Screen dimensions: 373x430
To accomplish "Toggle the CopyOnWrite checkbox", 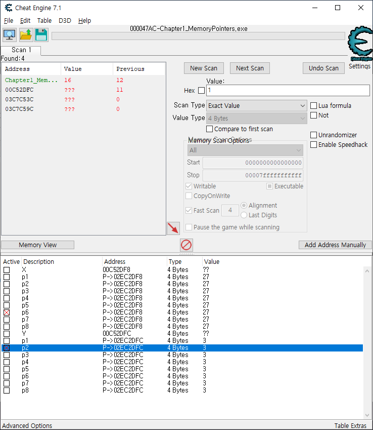I will [189, 196].
